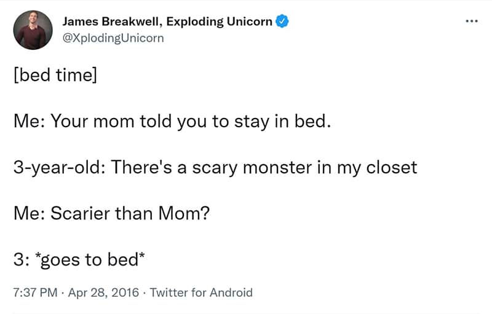Click the first 'Me:' speaker label
Image resolution: width=492 pixels, height=314 pixels.
(x=29, y=121)
